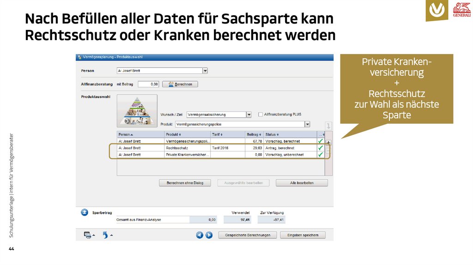Click green checkmark in Private Krankenversicherung row
The height and width of the screenshot is (265, 473).
(x=321, y=155)
